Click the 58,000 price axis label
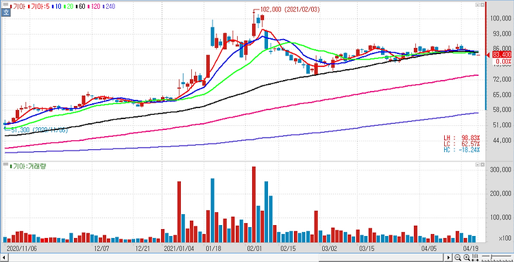Screen dimensions: 514x262 [502, 110]
